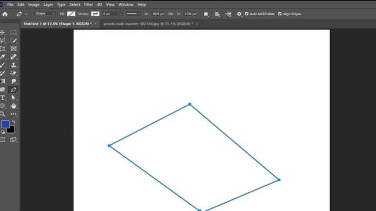The image size is (376, 211).
Task: Open Path Alignment options
Action: (x=217, y=14)
